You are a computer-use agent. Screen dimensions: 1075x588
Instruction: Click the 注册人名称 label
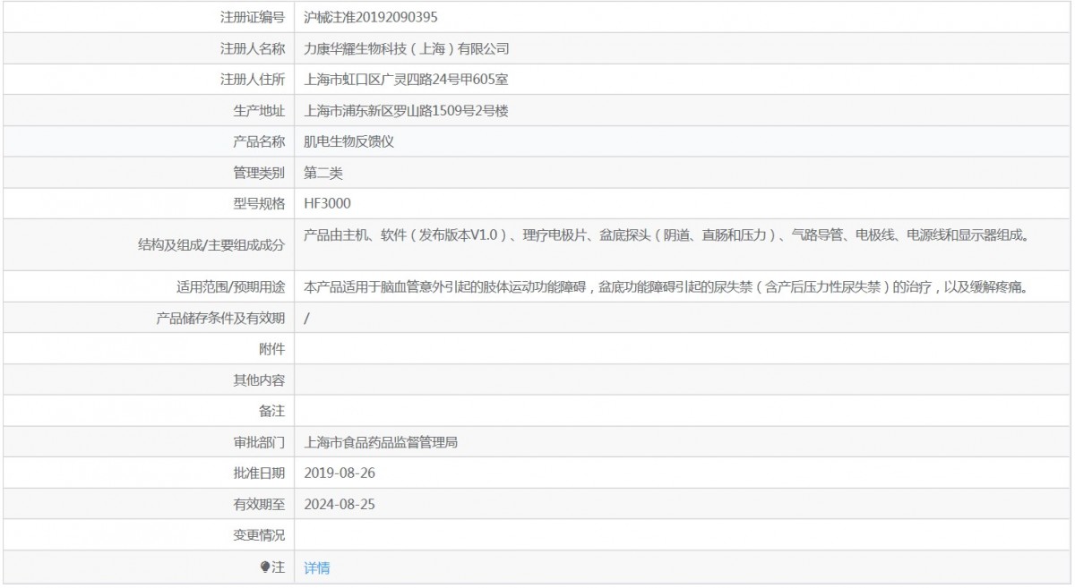point(253,48)
